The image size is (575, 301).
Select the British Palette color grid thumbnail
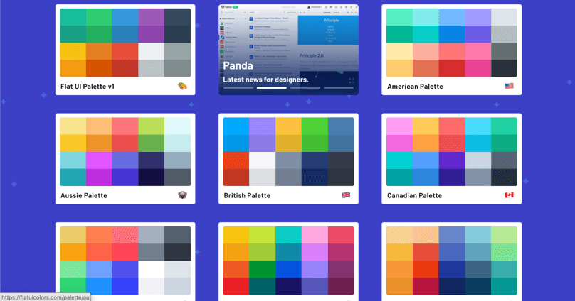pos(289,152)
